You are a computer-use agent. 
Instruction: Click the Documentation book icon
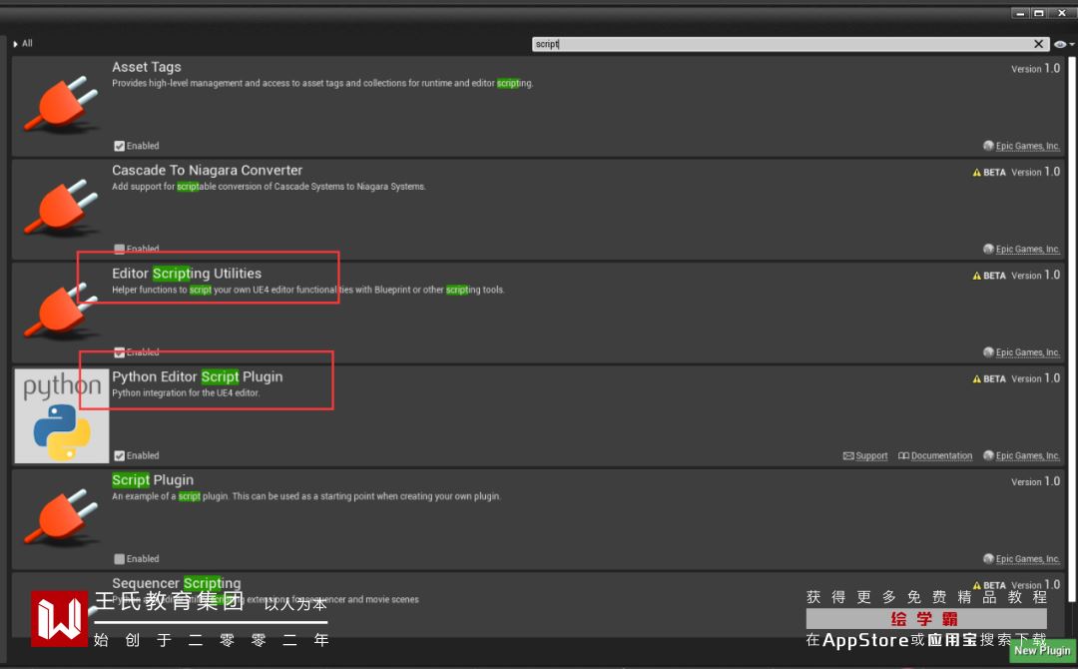tap(903, 456)
